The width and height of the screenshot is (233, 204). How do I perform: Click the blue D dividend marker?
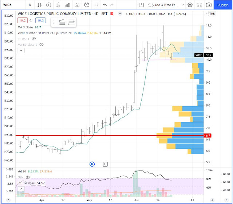tap(92, 164)
